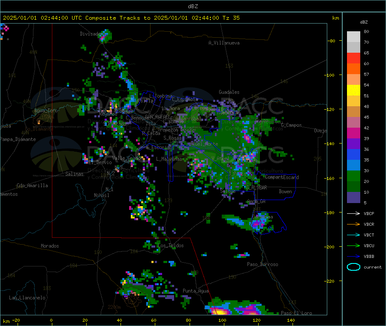
Task: Select the red 60 dBZ color swatch
Action: point(353,58)
